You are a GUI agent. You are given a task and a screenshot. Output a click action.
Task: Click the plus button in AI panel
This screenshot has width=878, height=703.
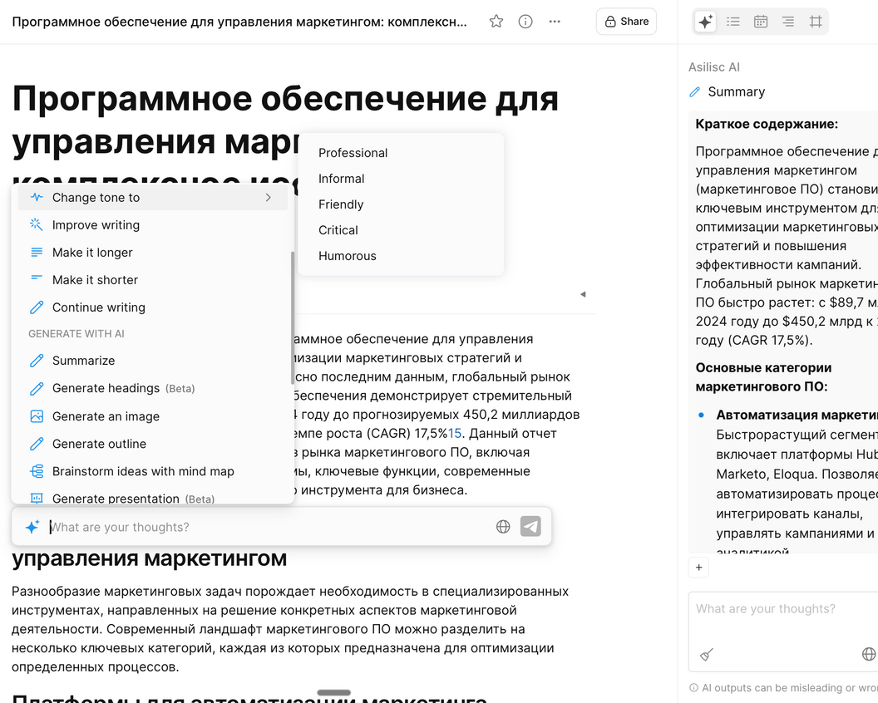698,568
